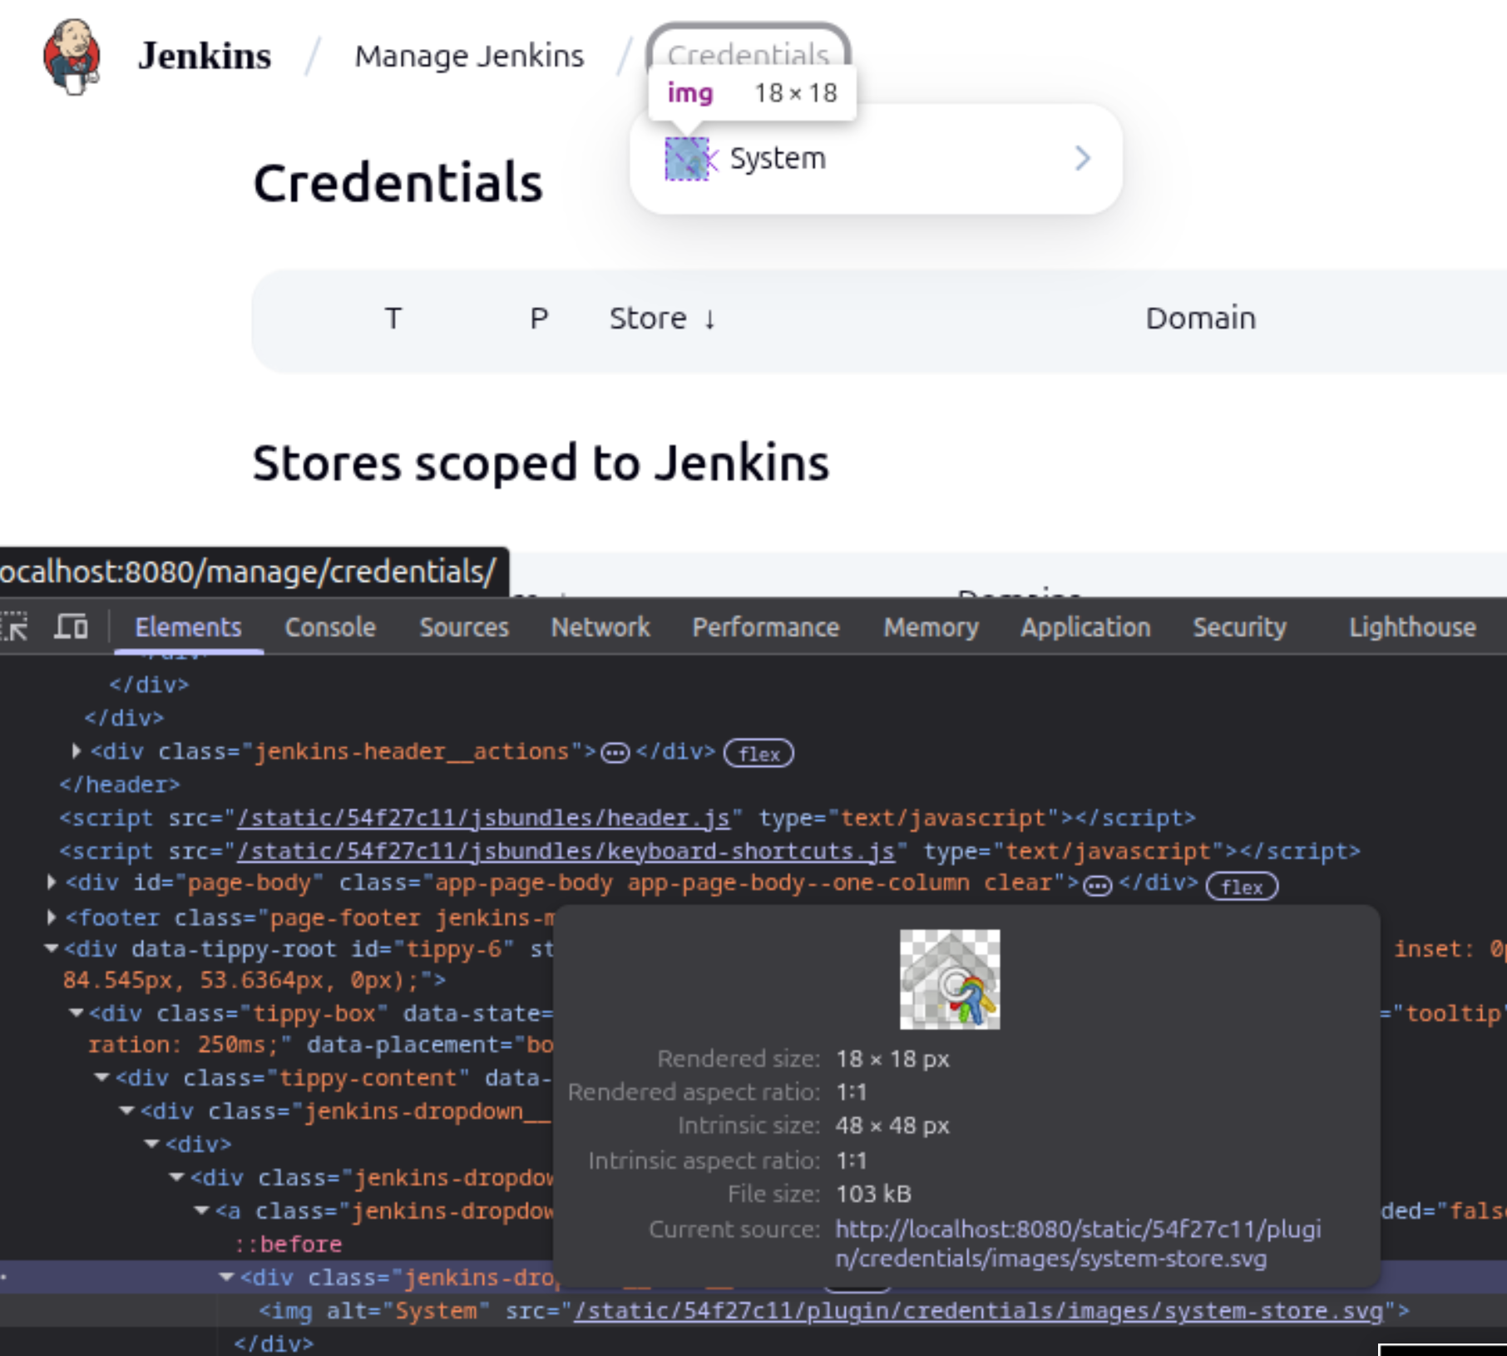This screenshot has height=1356, width=1507.
Task: Select the ::before pseudo-element row
Action: [x=288, y=1245]
